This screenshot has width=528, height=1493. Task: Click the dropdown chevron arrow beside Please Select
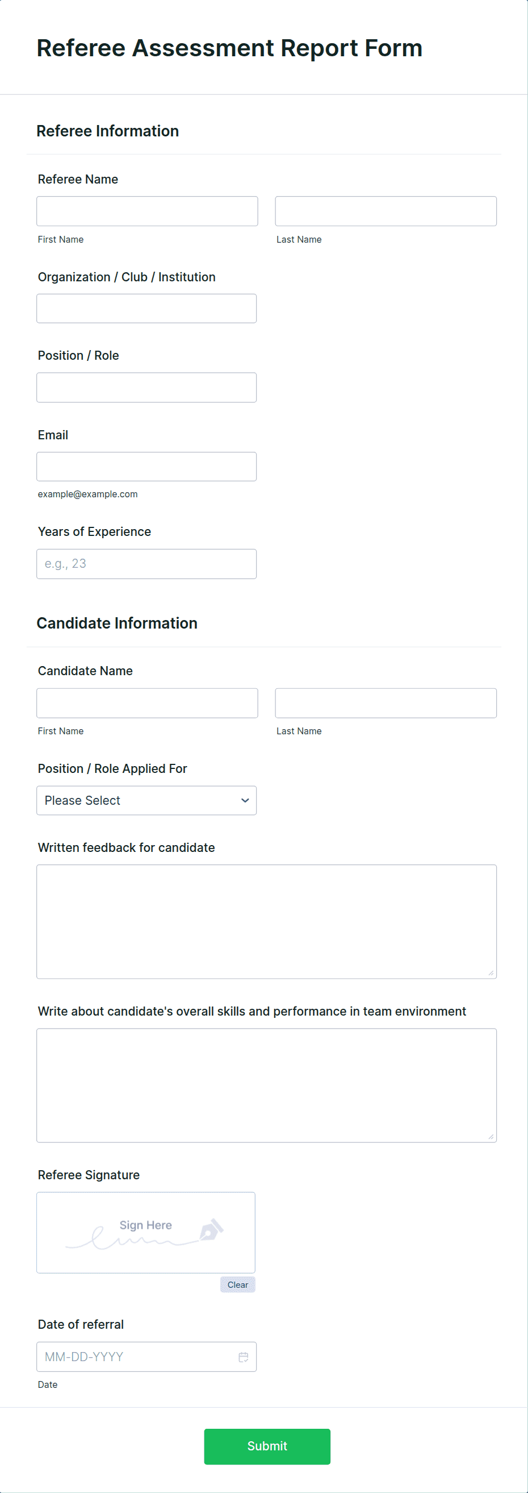point(245,800)
